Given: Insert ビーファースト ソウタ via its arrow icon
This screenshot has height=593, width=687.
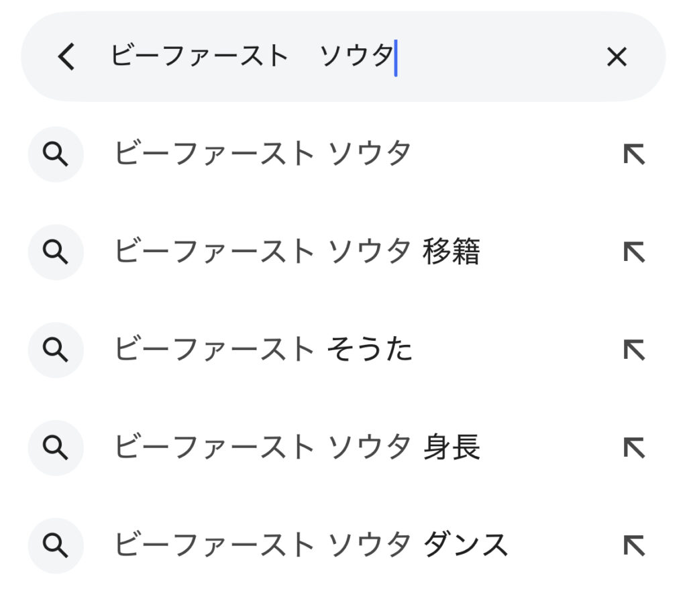Looking at the screenshot, I should pos(633,155).
